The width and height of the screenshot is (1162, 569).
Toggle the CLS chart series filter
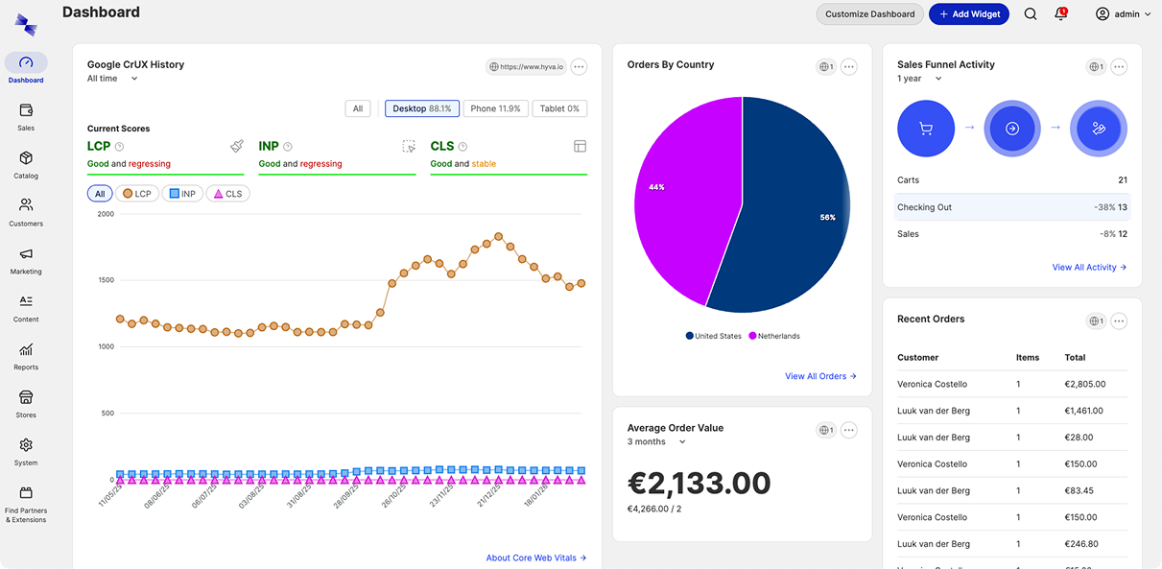point(226,194)
